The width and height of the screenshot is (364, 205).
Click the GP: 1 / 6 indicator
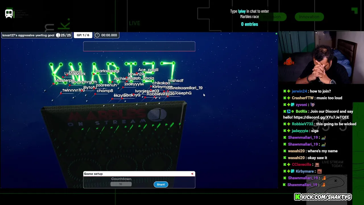pyautogui.click(x=83, y=35)
